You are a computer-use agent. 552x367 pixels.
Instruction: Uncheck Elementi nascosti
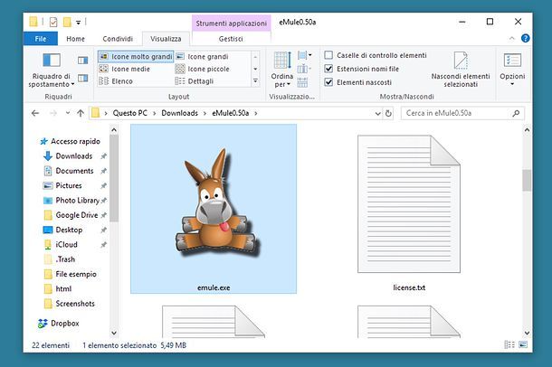click(x=328, y=82)
